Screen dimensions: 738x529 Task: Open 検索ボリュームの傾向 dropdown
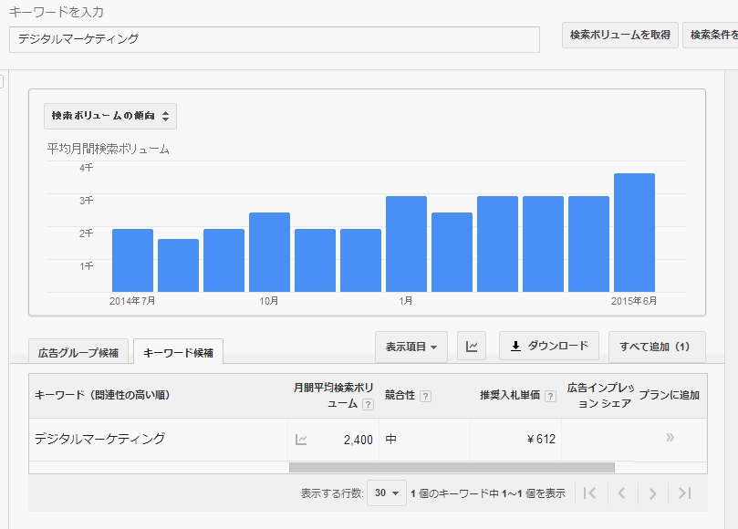pyautogui.click(x=110, y=116)
